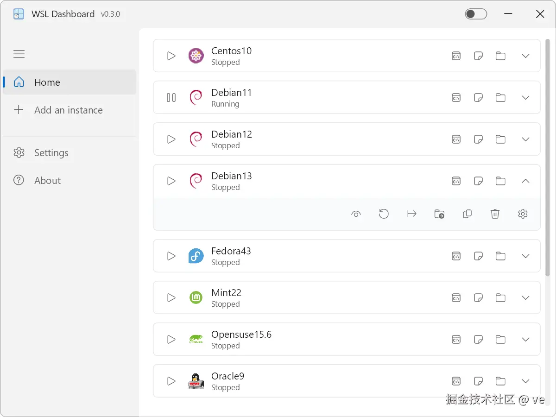Open terminal for Debian12
The height and width of the screenshot is (417, 556).
[456, 139]
